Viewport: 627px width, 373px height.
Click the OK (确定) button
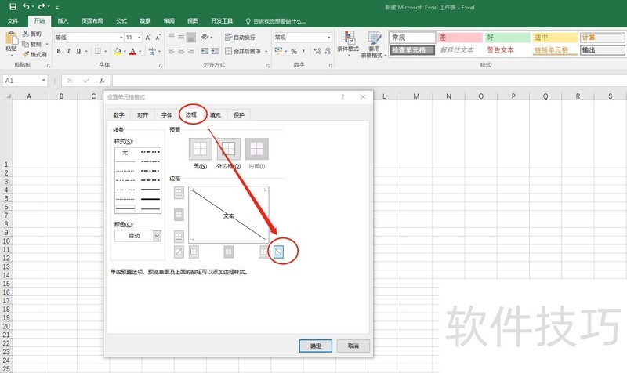pos(316,346)
